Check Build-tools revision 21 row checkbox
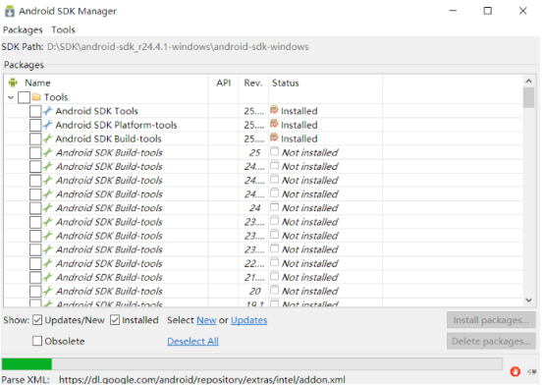Viewport: 544px width, 385px height. click(x=35, y=278)
